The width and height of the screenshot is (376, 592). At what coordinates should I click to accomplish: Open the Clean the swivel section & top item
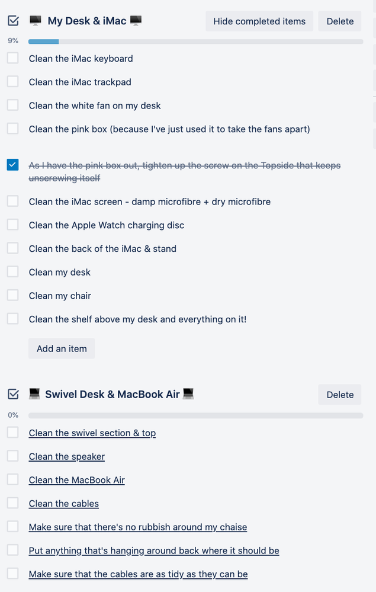point(92,433)
